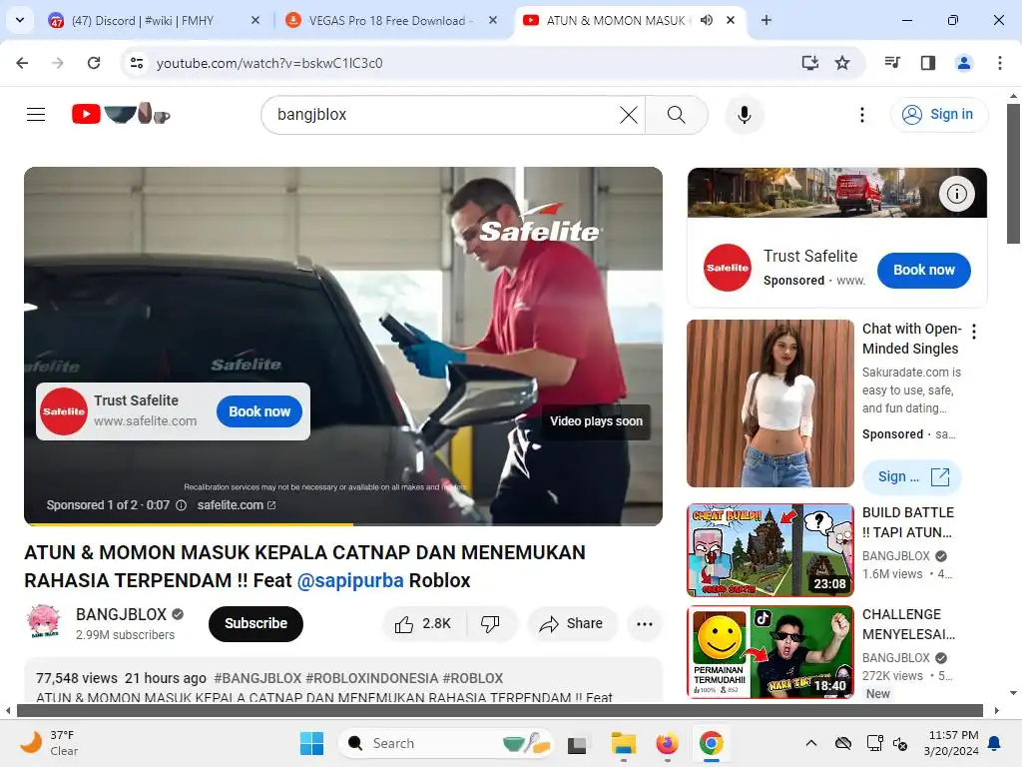Click the Sign in button

[x=938, y=114]
